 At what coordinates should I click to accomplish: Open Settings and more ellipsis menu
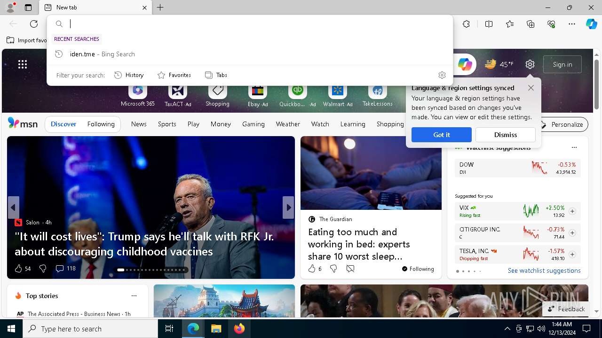point(572,24)
